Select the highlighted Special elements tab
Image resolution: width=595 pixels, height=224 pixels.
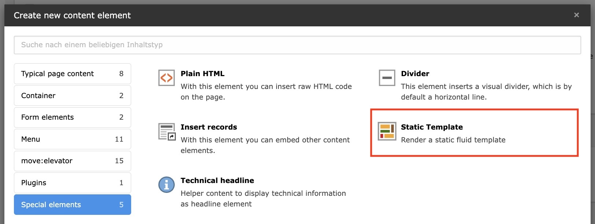[72, 205]
